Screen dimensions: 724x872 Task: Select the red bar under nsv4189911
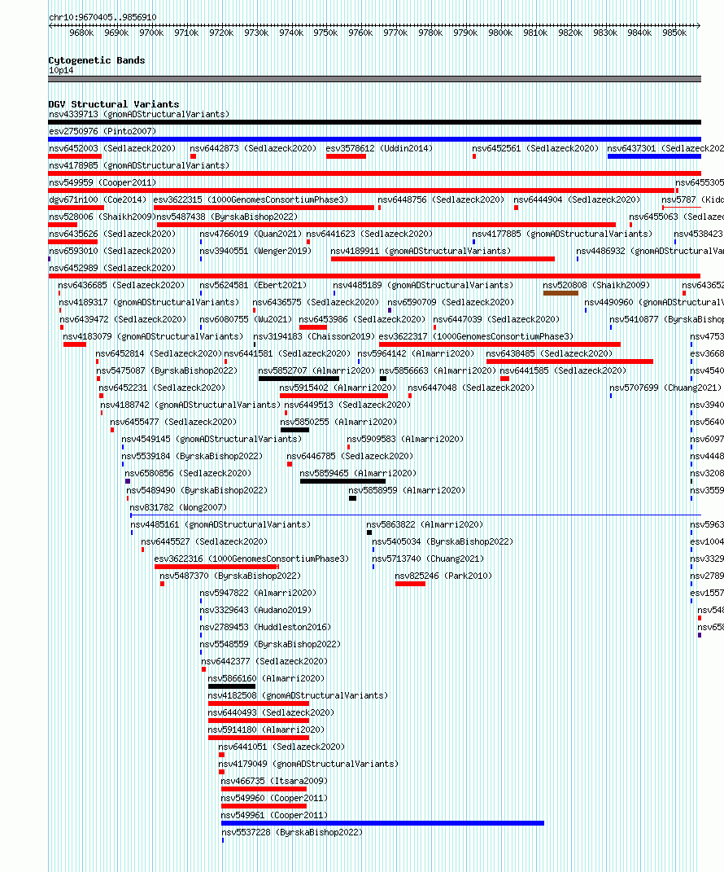(x=443, y=259)
